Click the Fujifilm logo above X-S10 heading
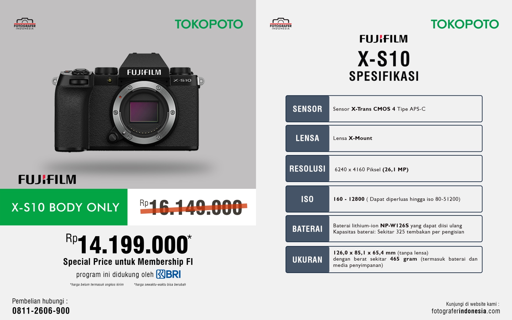512x320 pixels. coord(384,39)
